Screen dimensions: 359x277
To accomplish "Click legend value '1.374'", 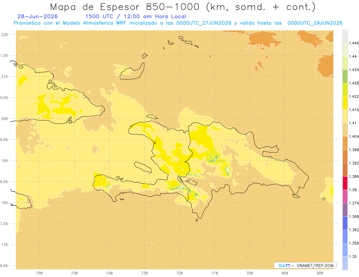I will [354, 203].
